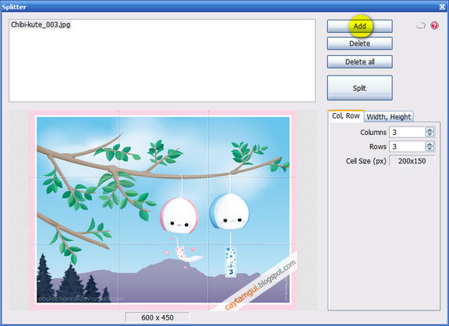Select the Col, Row tab
Viewport: 449px width, 326px height.
click(x=346, y=116)
